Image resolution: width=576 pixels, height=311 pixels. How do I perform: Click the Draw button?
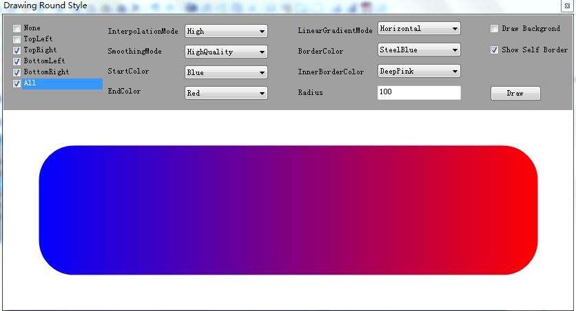pos(515,93)
